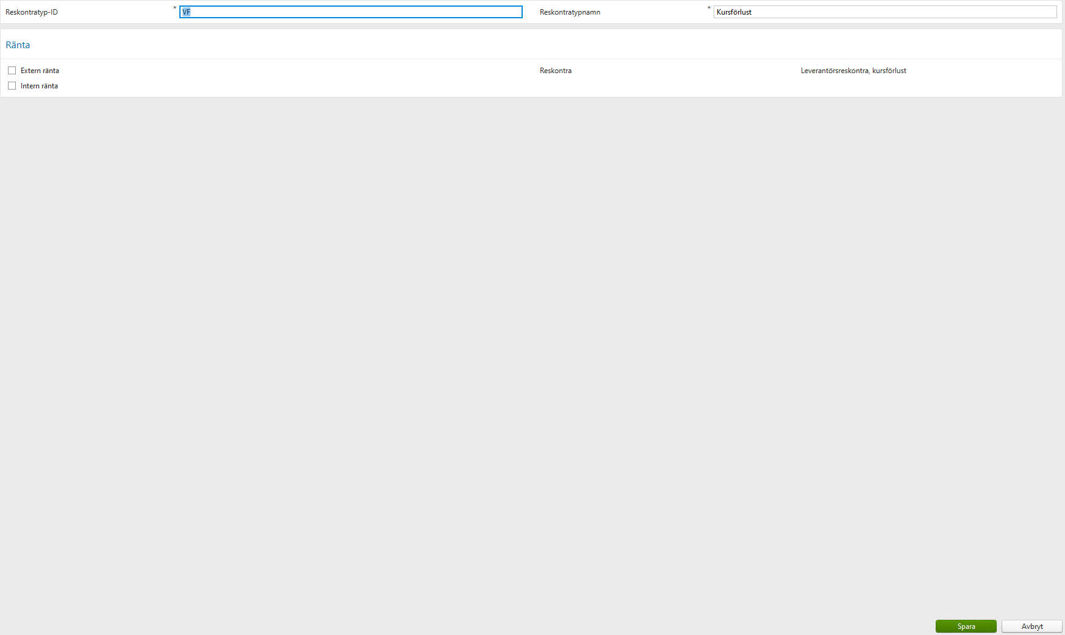Click Spara to confirm Kursförlust changes
This screenshot has width=1065, height=635.
966,626
